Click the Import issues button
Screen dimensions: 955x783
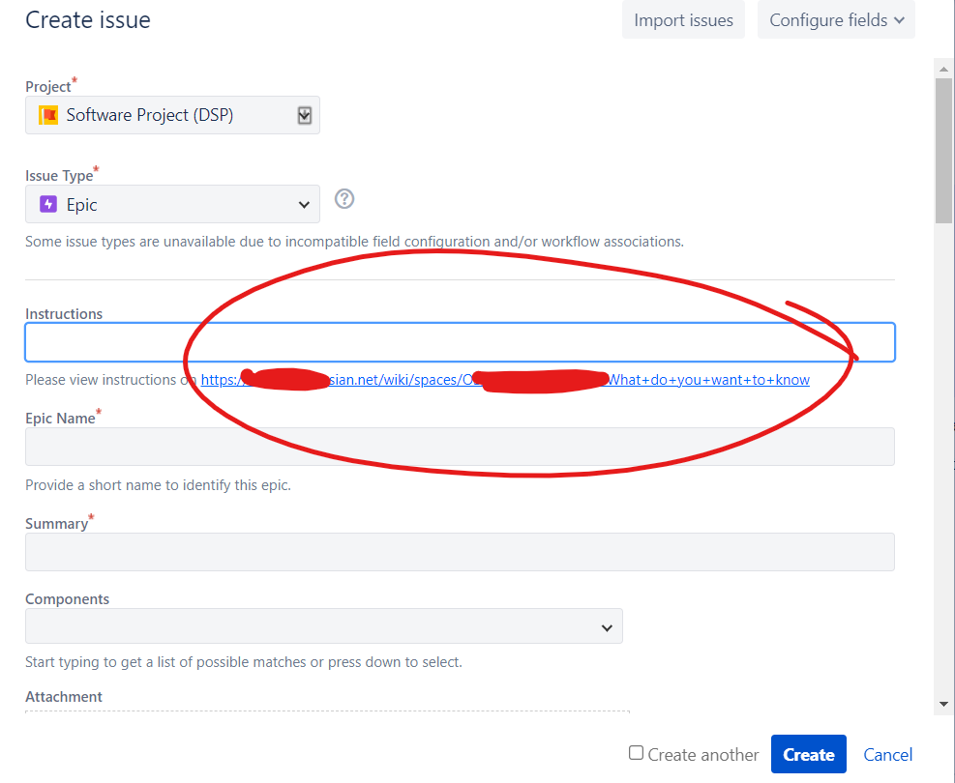point(683,20)
